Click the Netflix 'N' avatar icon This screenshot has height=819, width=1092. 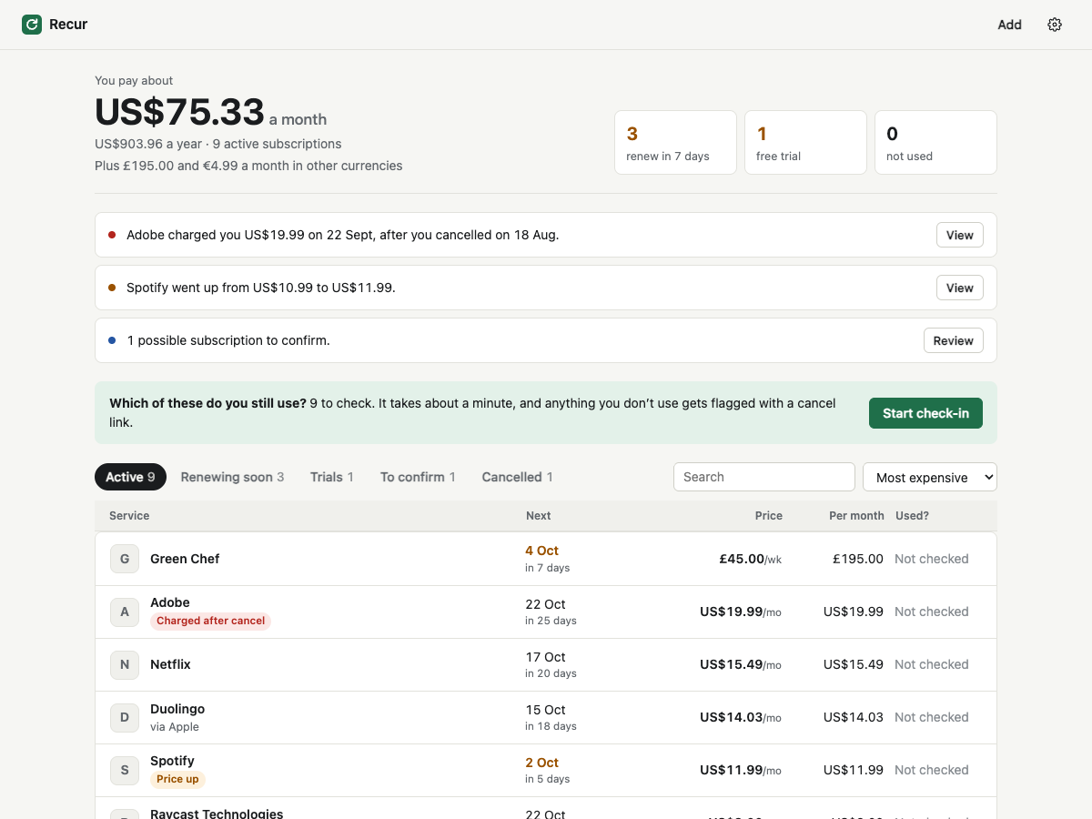tap(125, 664)
